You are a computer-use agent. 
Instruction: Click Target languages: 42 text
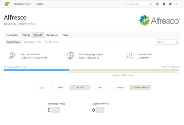89,58
